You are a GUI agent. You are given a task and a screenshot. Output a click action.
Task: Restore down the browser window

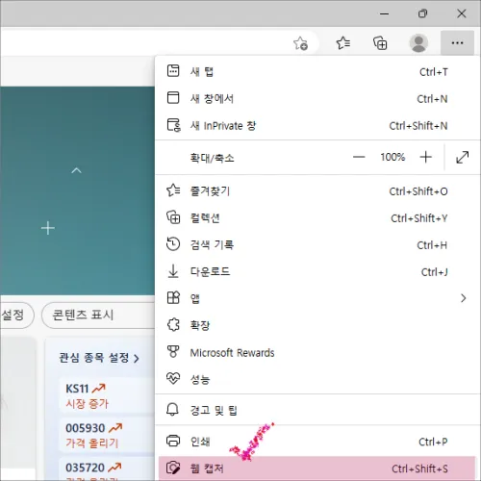tap(422, 13)
